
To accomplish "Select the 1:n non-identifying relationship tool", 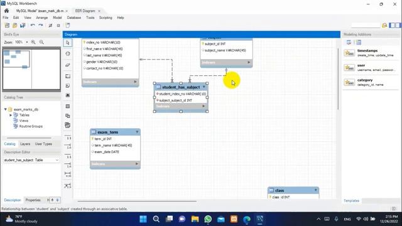I will [x=68, y=146].
